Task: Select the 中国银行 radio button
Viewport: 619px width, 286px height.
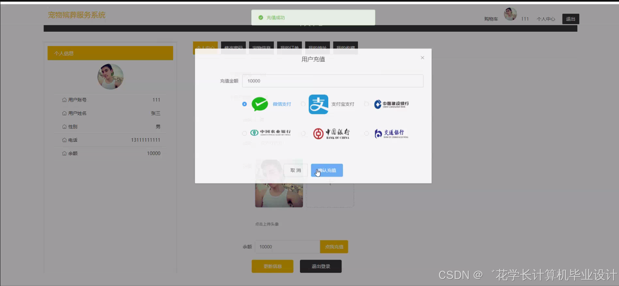Action: [303, 133]
